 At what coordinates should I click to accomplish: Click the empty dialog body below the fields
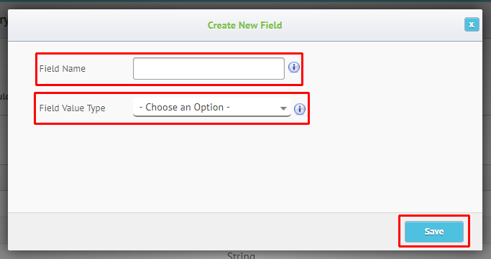click(245, 169)
